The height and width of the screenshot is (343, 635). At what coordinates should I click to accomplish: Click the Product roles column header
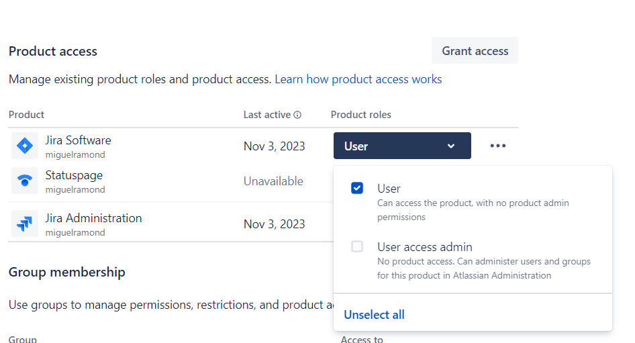(361, 115)
